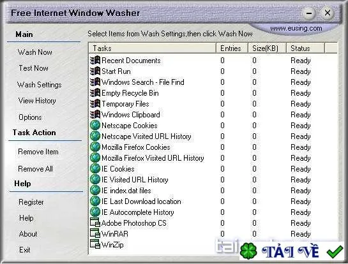Minimize the Free Internet Window Washer window
Image resolution: width=348 pixels, height=264 pixels.
(x=308, y=13)
